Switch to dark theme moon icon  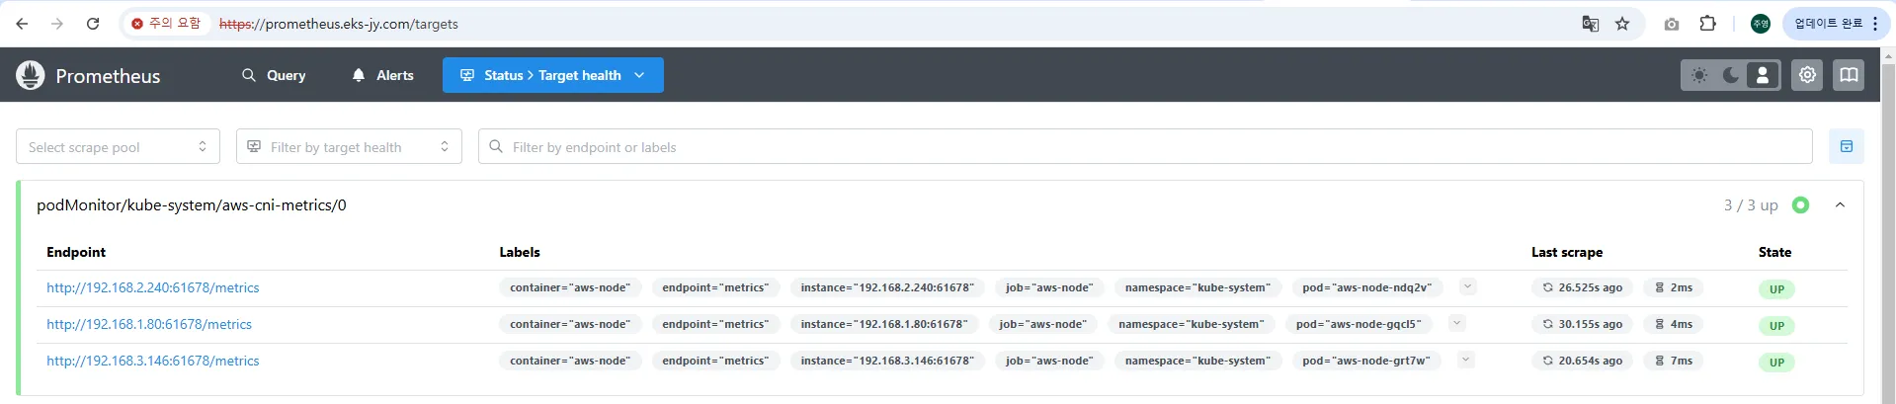click(x=1731, y=75)
